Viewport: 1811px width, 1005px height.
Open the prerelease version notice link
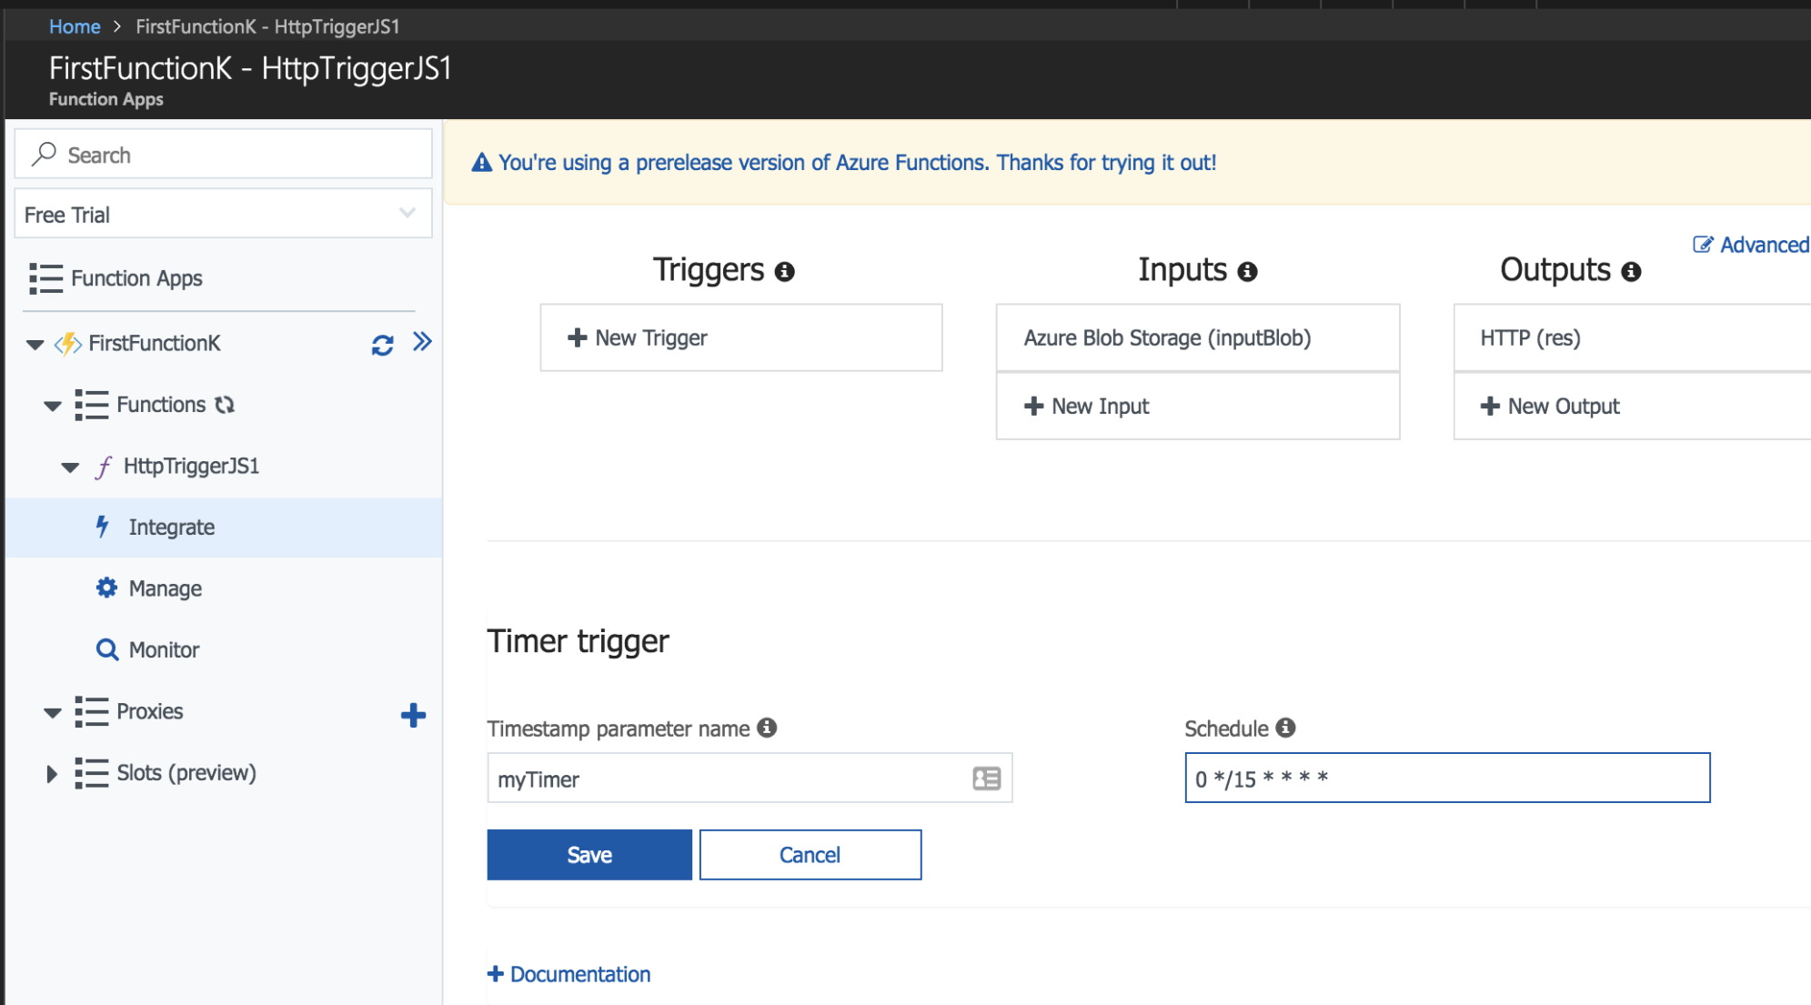coord(857,163)
